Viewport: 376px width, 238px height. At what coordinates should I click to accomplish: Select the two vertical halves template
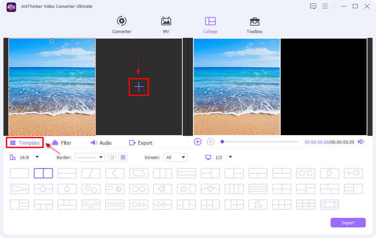coord(43,173)
